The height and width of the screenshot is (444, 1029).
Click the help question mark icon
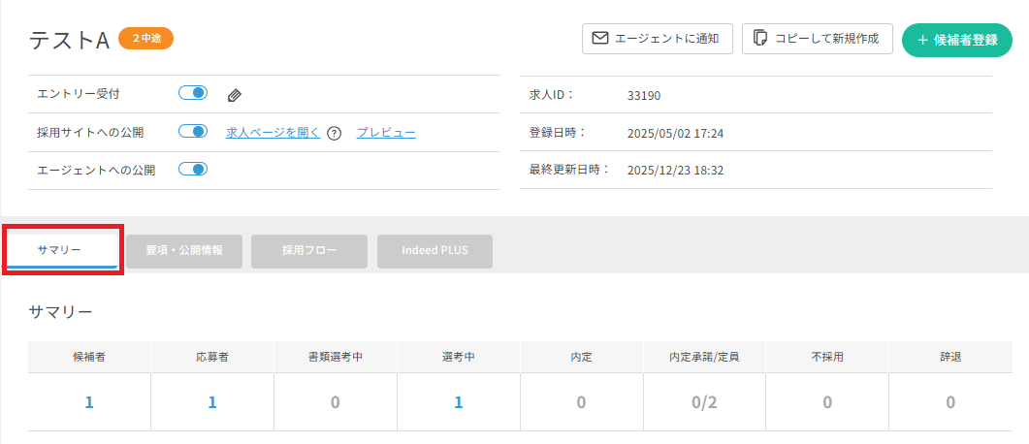(335, 134)
